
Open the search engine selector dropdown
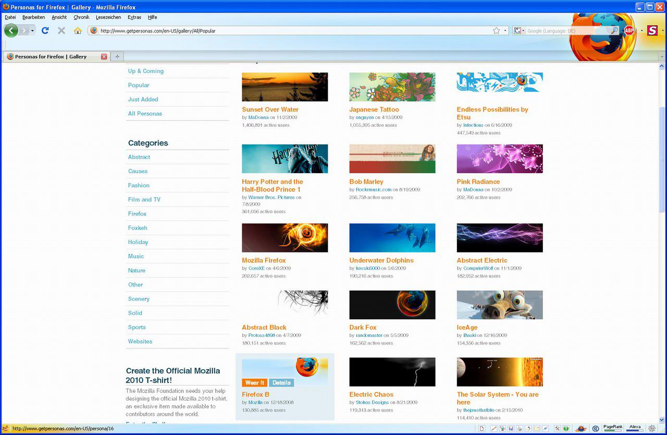pyautogui.click(x=518, y=31)
